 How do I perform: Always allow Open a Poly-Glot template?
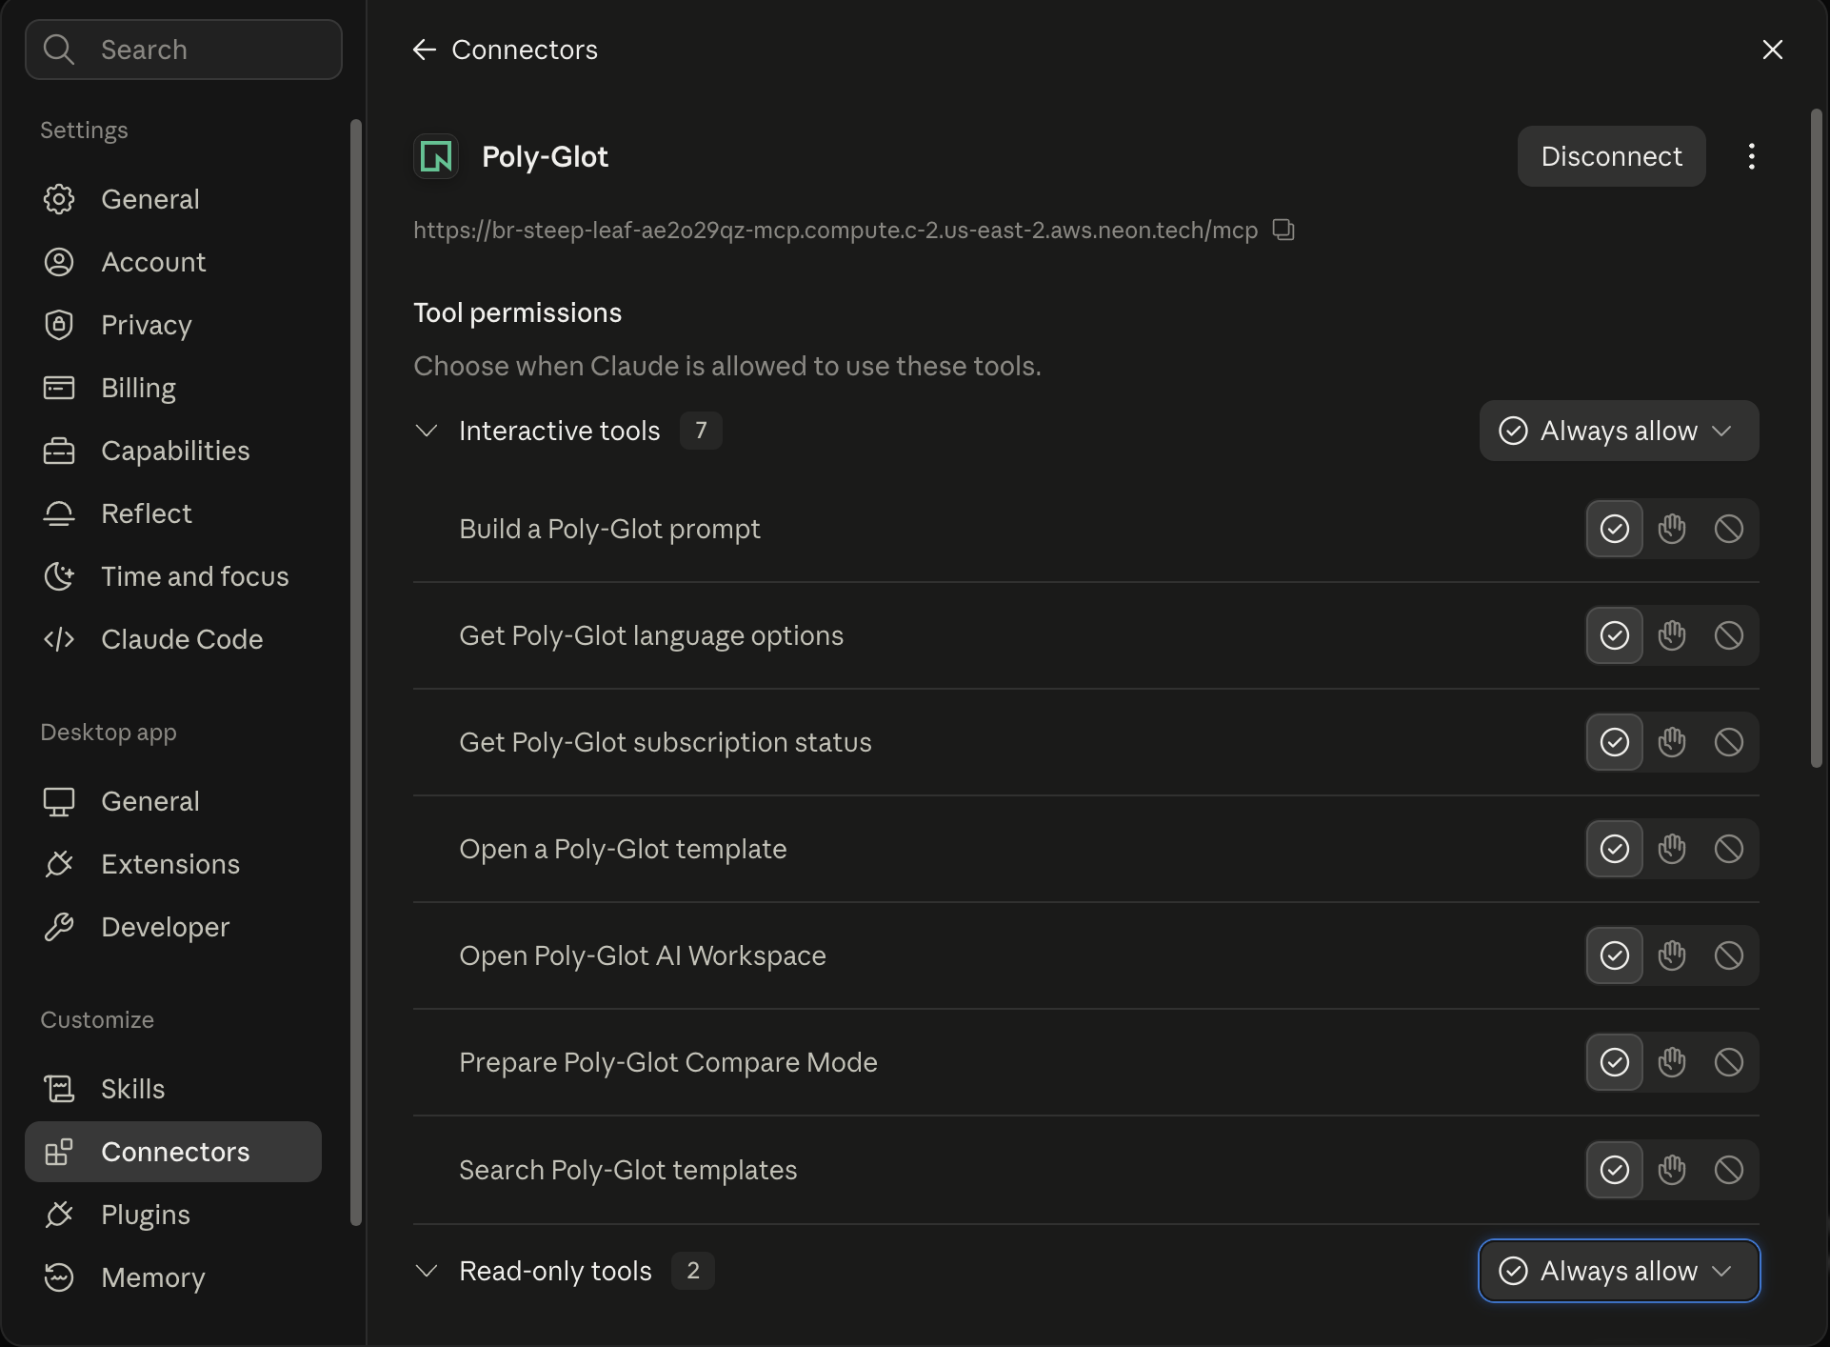(x=1615, y=849)
